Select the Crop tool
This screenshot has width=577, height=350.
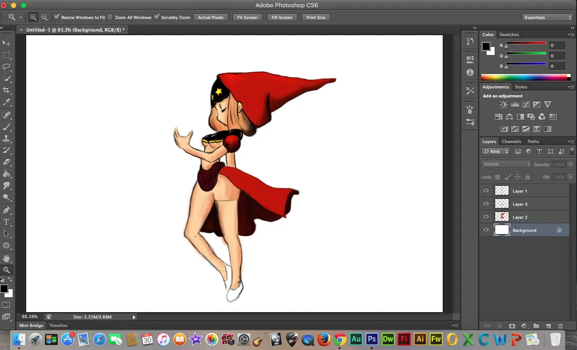click(x=6, y=90)
